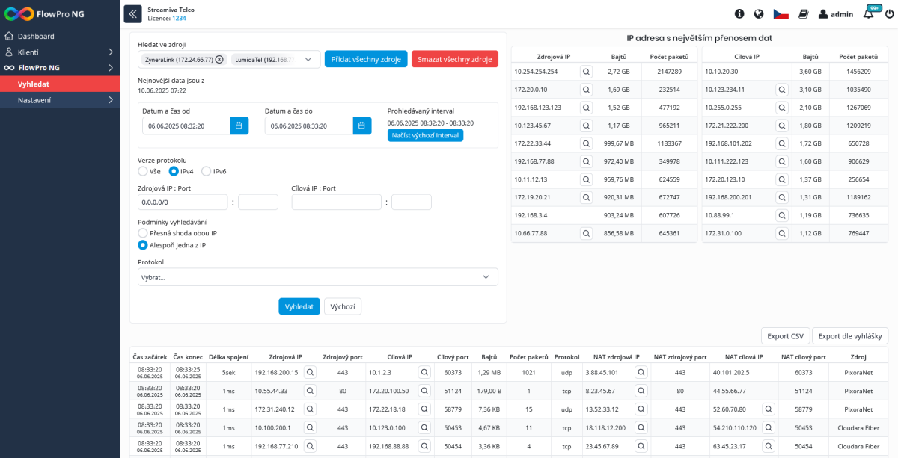Click the Zdrojová IP input field
This screenshot has width=898, height=458.
[x=183, y=202]
